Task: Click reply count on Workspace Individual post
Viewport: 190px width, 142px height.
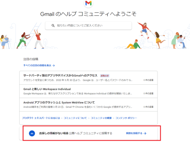Action: pos(148,93)
